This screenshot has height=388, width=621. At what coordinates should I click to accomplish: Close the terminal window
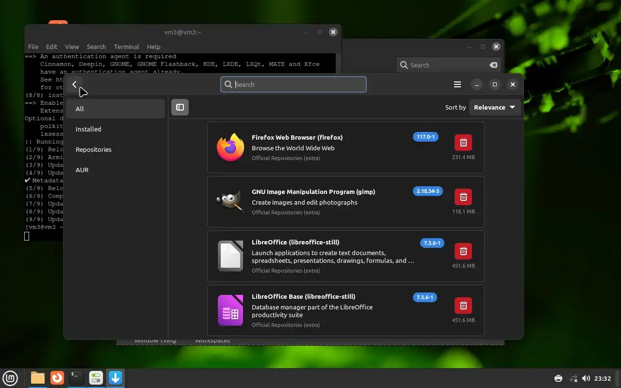333,32
